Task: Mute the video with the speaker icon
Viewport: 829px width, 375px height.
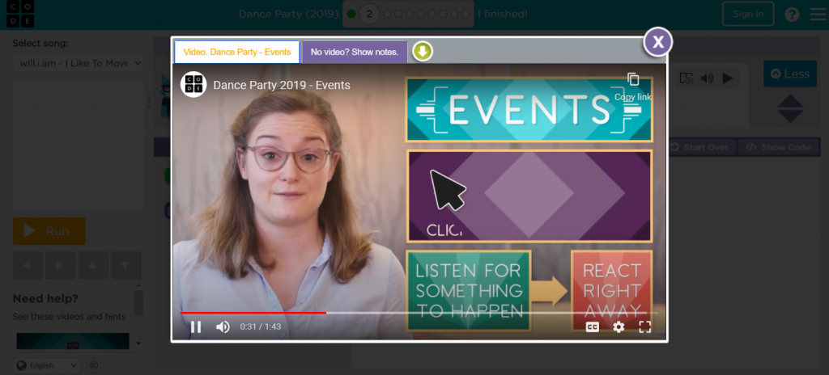Action: [x=223, y=327]
